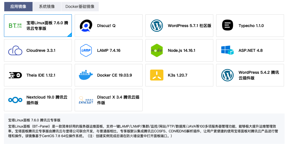The width and height of the screenshot is (288, 147).
Task: Open the Docker基础镜像 tab
Action: (80, 6)
